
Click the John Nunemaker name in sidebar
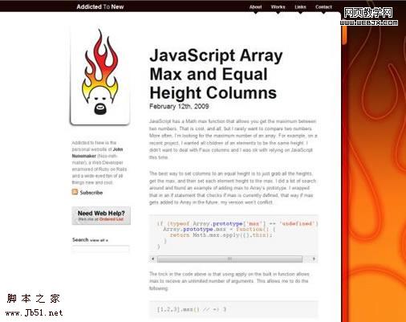[x=97, y=153]
